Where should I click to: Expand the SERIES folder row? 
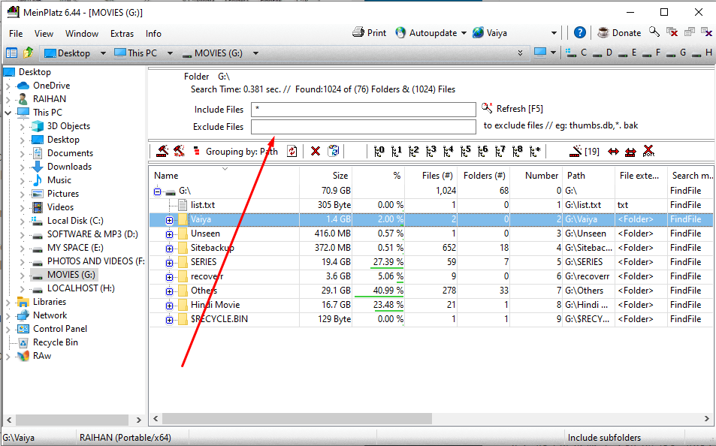(169, 263)
